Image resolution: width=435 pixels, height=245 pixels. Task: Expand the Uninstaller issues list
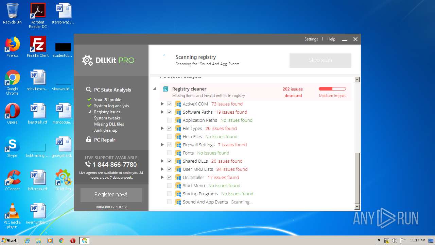(x=162, y=177)
